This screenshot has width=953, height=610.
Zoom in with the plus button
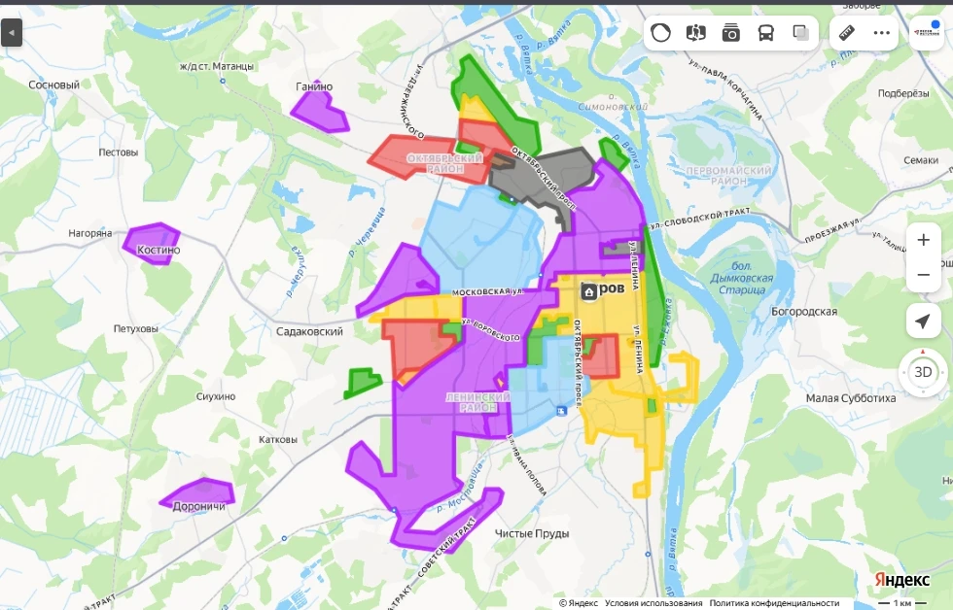(x=923, y=240)
